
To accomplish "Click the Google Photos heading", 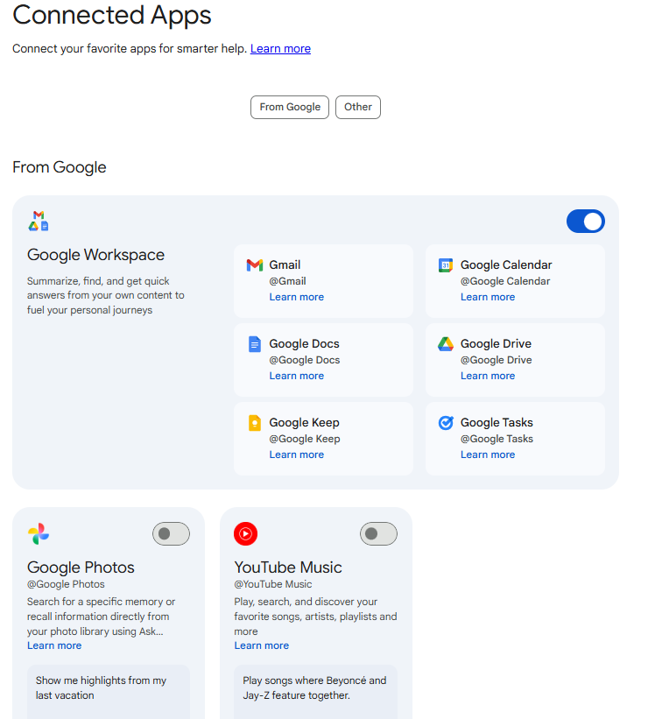I will point(81,567).
